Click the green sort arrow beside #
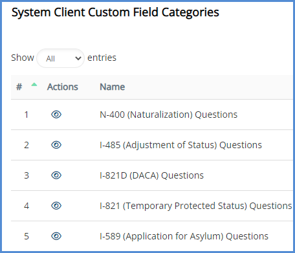This screenshot has width=295, height=253. pyautogui.click(x=34, y=85)
